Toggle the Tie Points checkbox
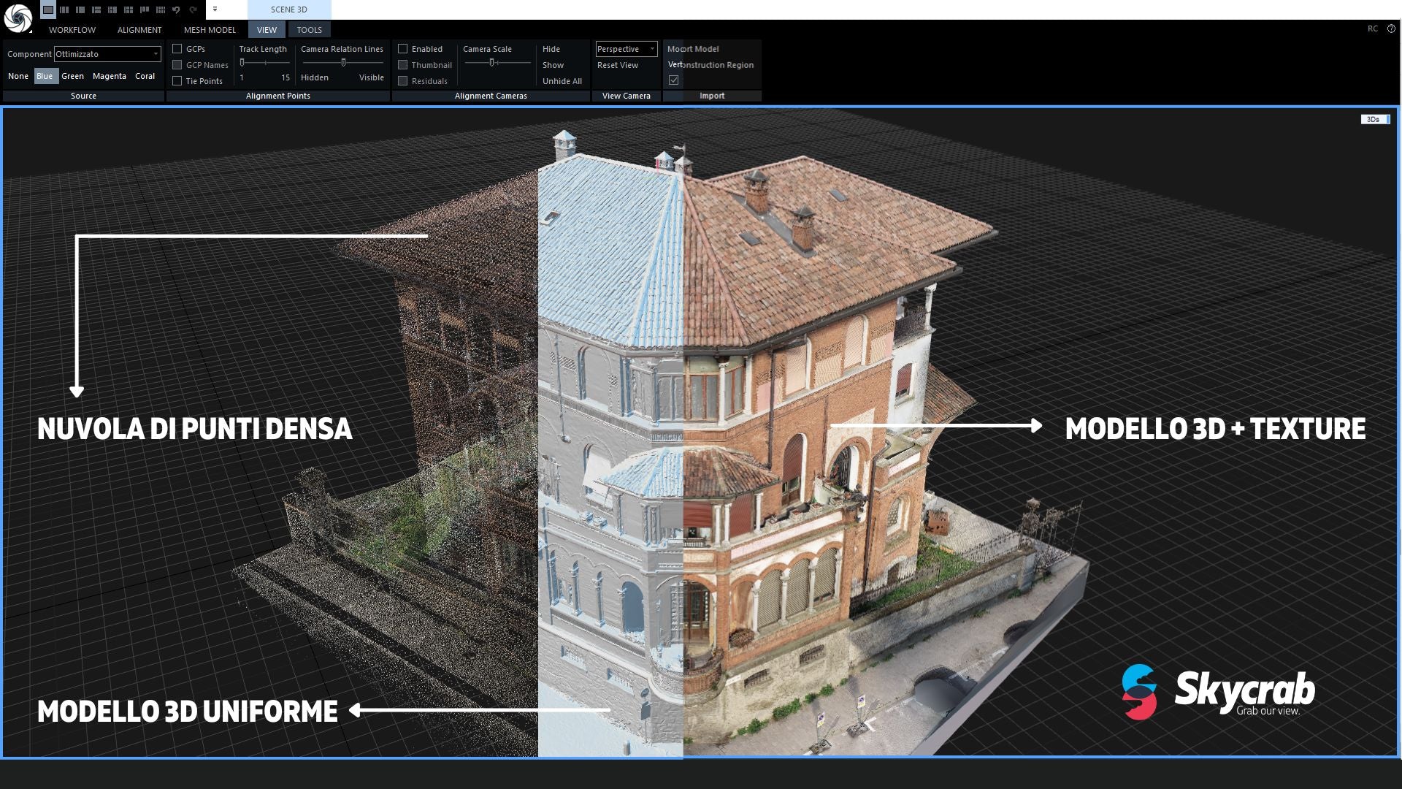 point(177,81)
